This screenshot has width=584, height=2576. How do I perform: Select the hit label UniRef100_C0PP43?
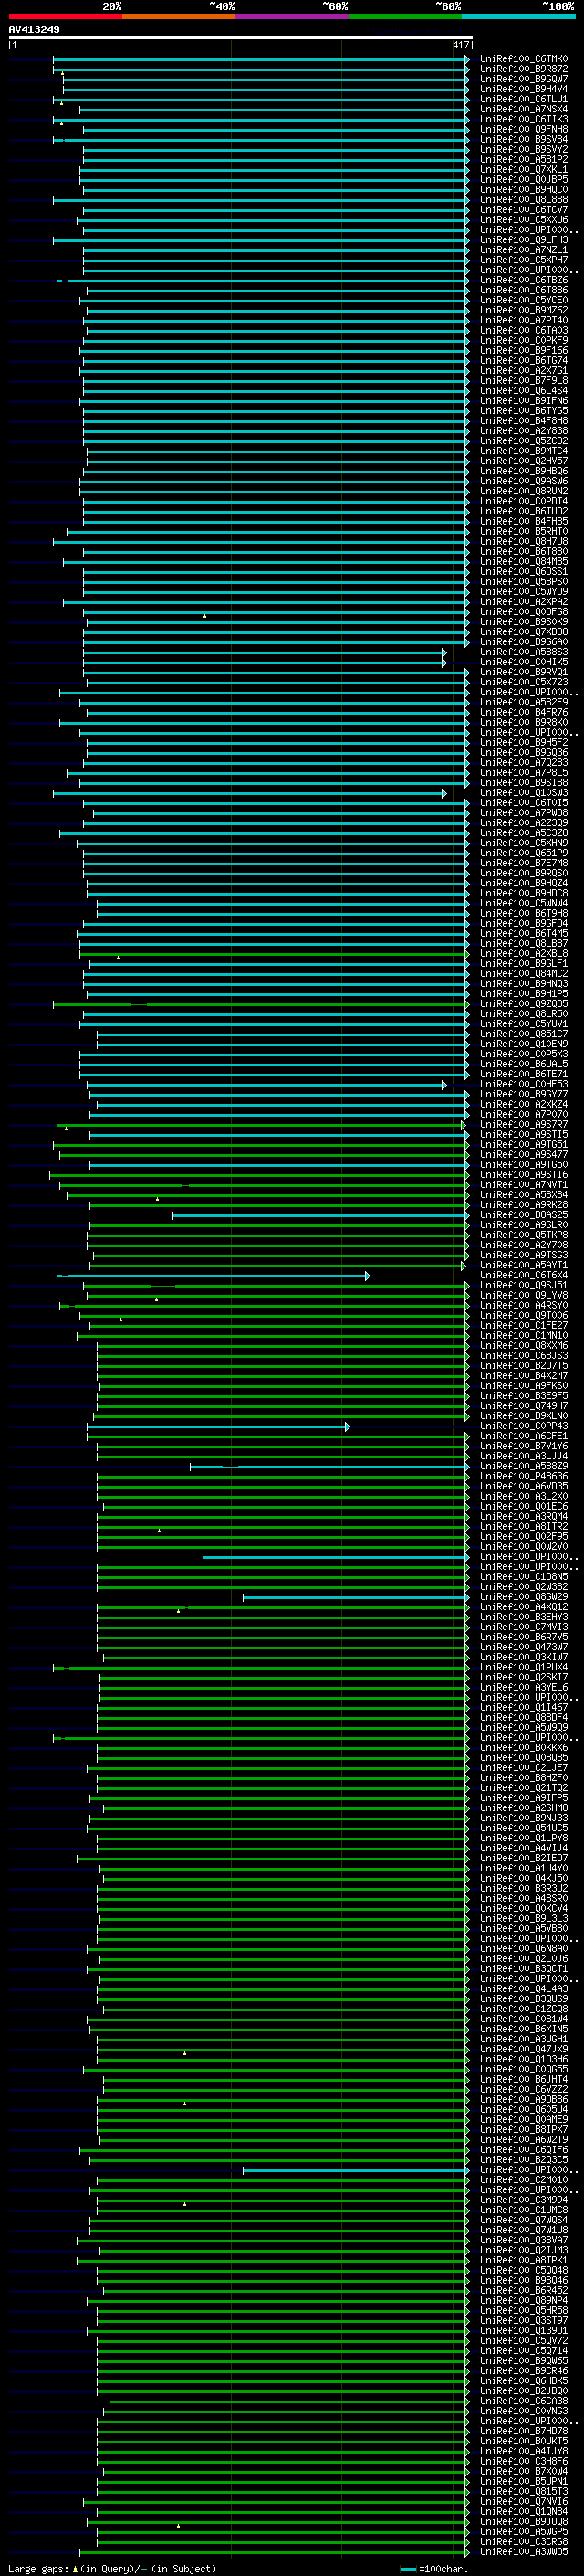click(x=524, y=1426)
